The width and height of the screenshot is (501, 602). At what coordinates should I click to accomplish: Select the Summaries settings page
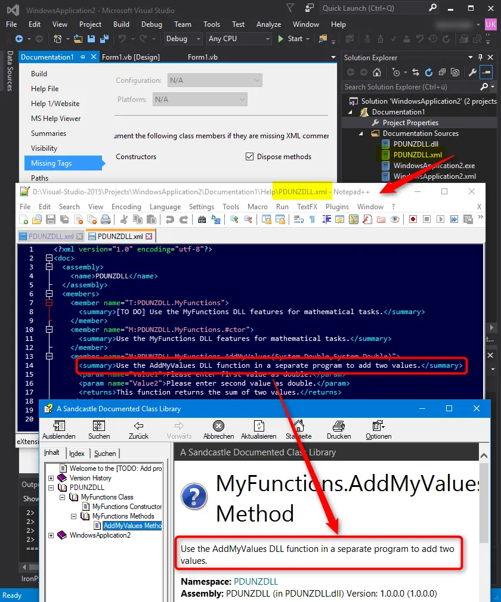coord(48,134)
